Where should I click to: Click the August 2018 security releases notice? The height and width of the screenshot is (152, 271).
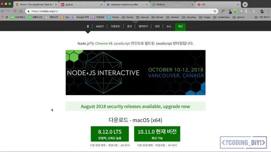point(135,106)
